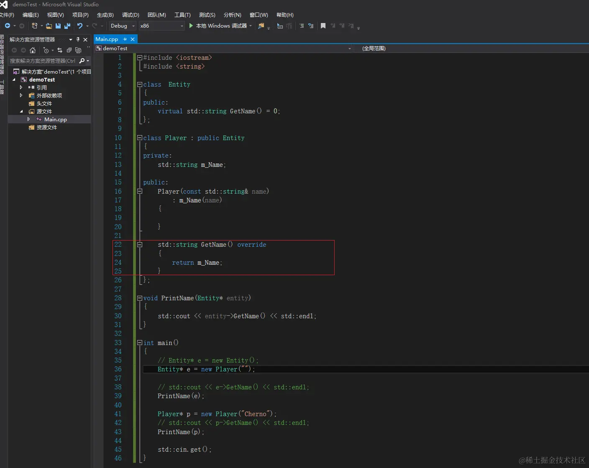Toggle auto-hide pin on Solution Explorer panel
This screenshot has height=468, width=589.
click(78, 39)
